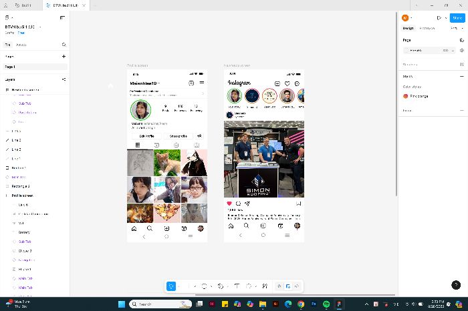Click Edit Profile button on profile screen

(146, 136)
